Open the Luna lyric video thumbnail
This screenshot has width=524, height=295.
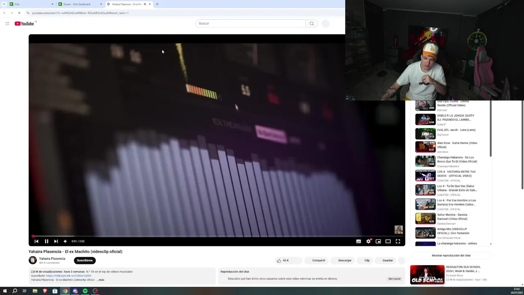[x=425, y=134]
